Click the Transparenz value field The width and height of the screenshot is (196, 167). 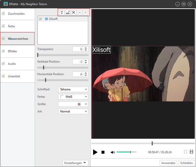coord(78,49)
